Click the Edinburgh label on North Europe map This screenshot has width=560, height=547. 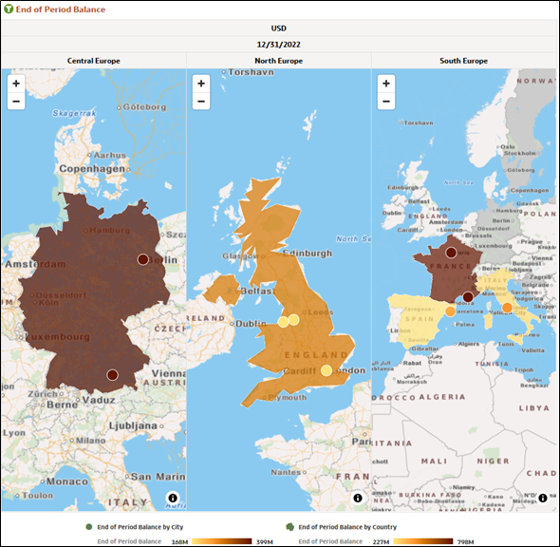pos(308,253)
